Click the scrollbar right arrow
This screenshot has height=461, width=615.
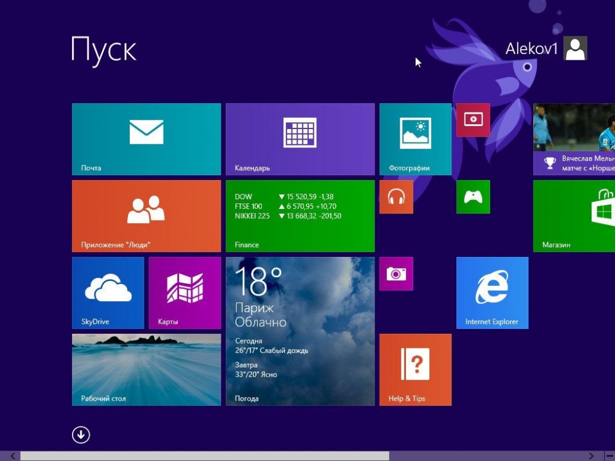591,456
